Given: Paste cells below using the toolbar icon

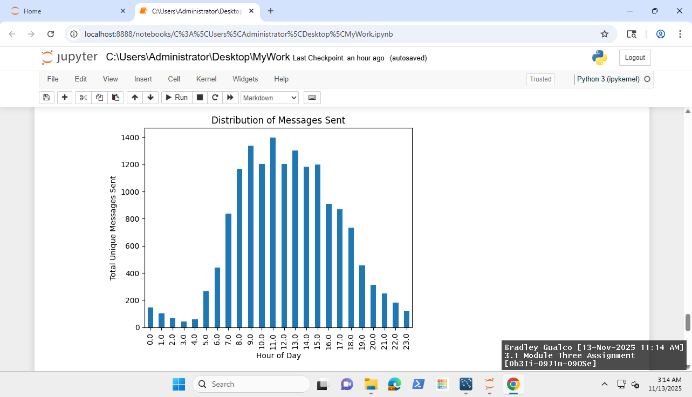Looking at the screenshot, I should [115, 98].
